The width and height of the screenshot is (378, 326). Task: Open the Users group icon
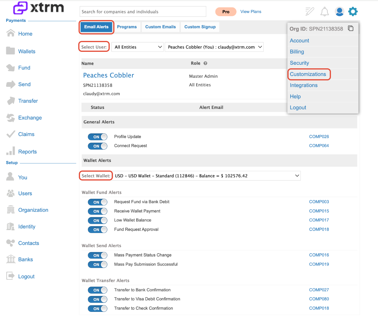(x=11, y=193)
